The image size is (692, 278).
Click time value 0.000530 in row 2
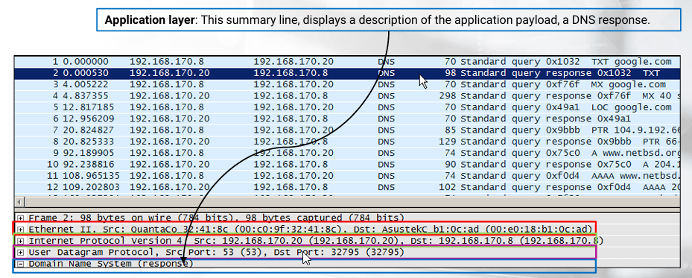(x=86, y=73)
